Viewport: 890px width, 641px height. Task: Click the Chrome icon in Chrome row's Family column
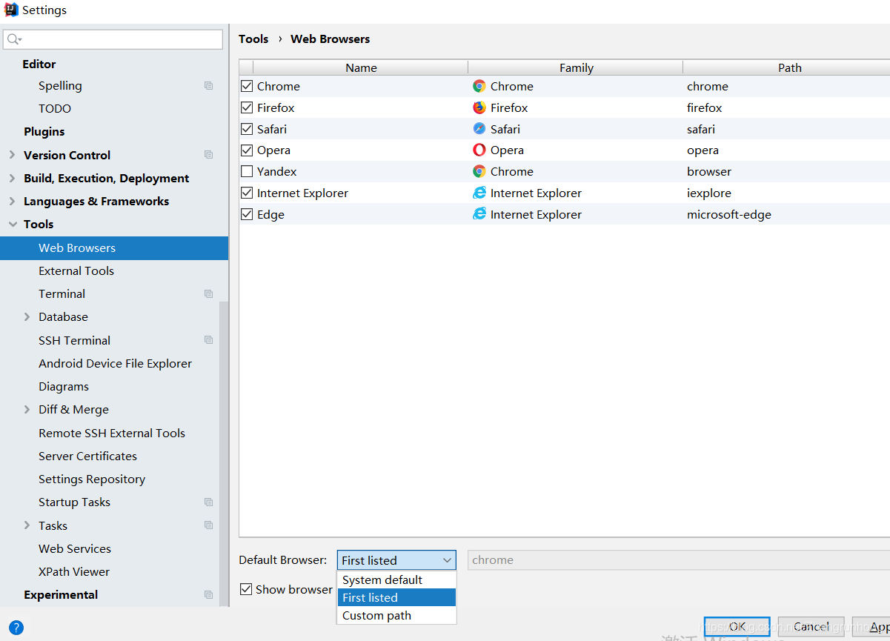479,86
